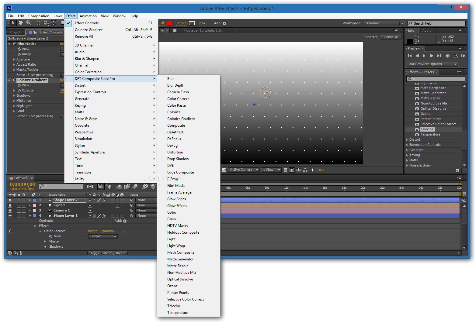
Task: Open the Stylize effect submenu
Action: click(111, 146)
